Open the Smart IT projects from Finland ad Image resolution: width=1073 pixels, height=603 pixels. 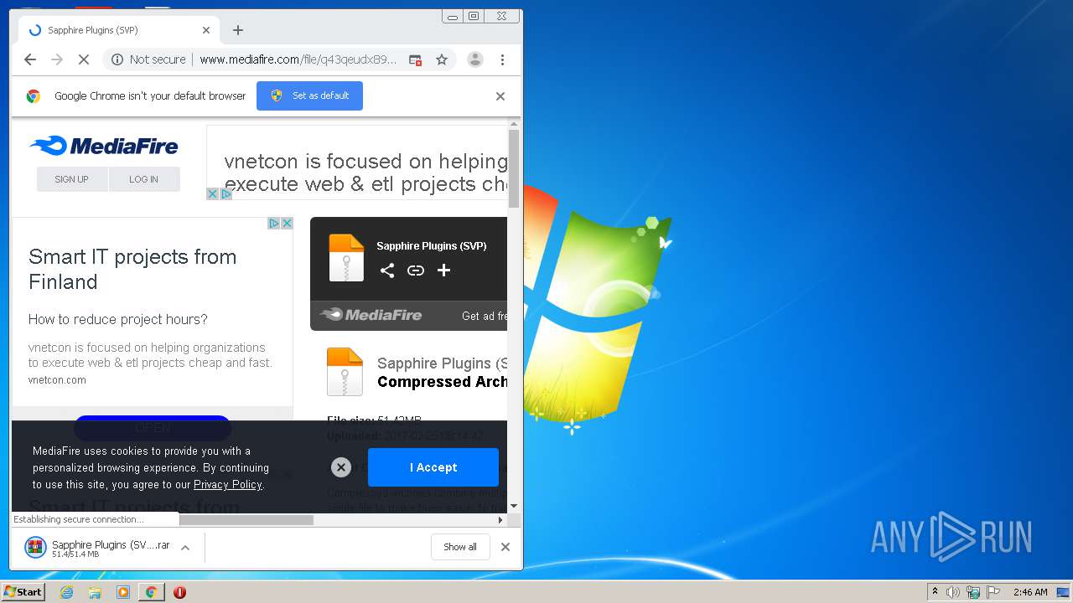(132, 269)
